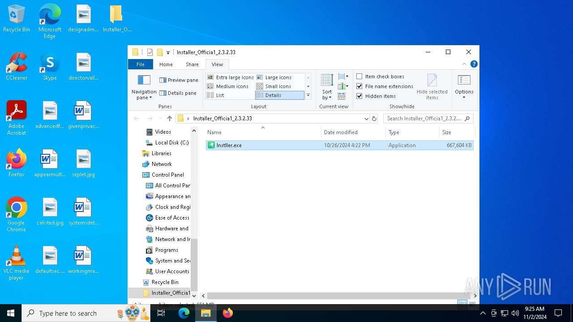Viewport: 573px width, 322px height.
Task: Open Recycle Bin on desktop
Action: click(x=17, y=19)
